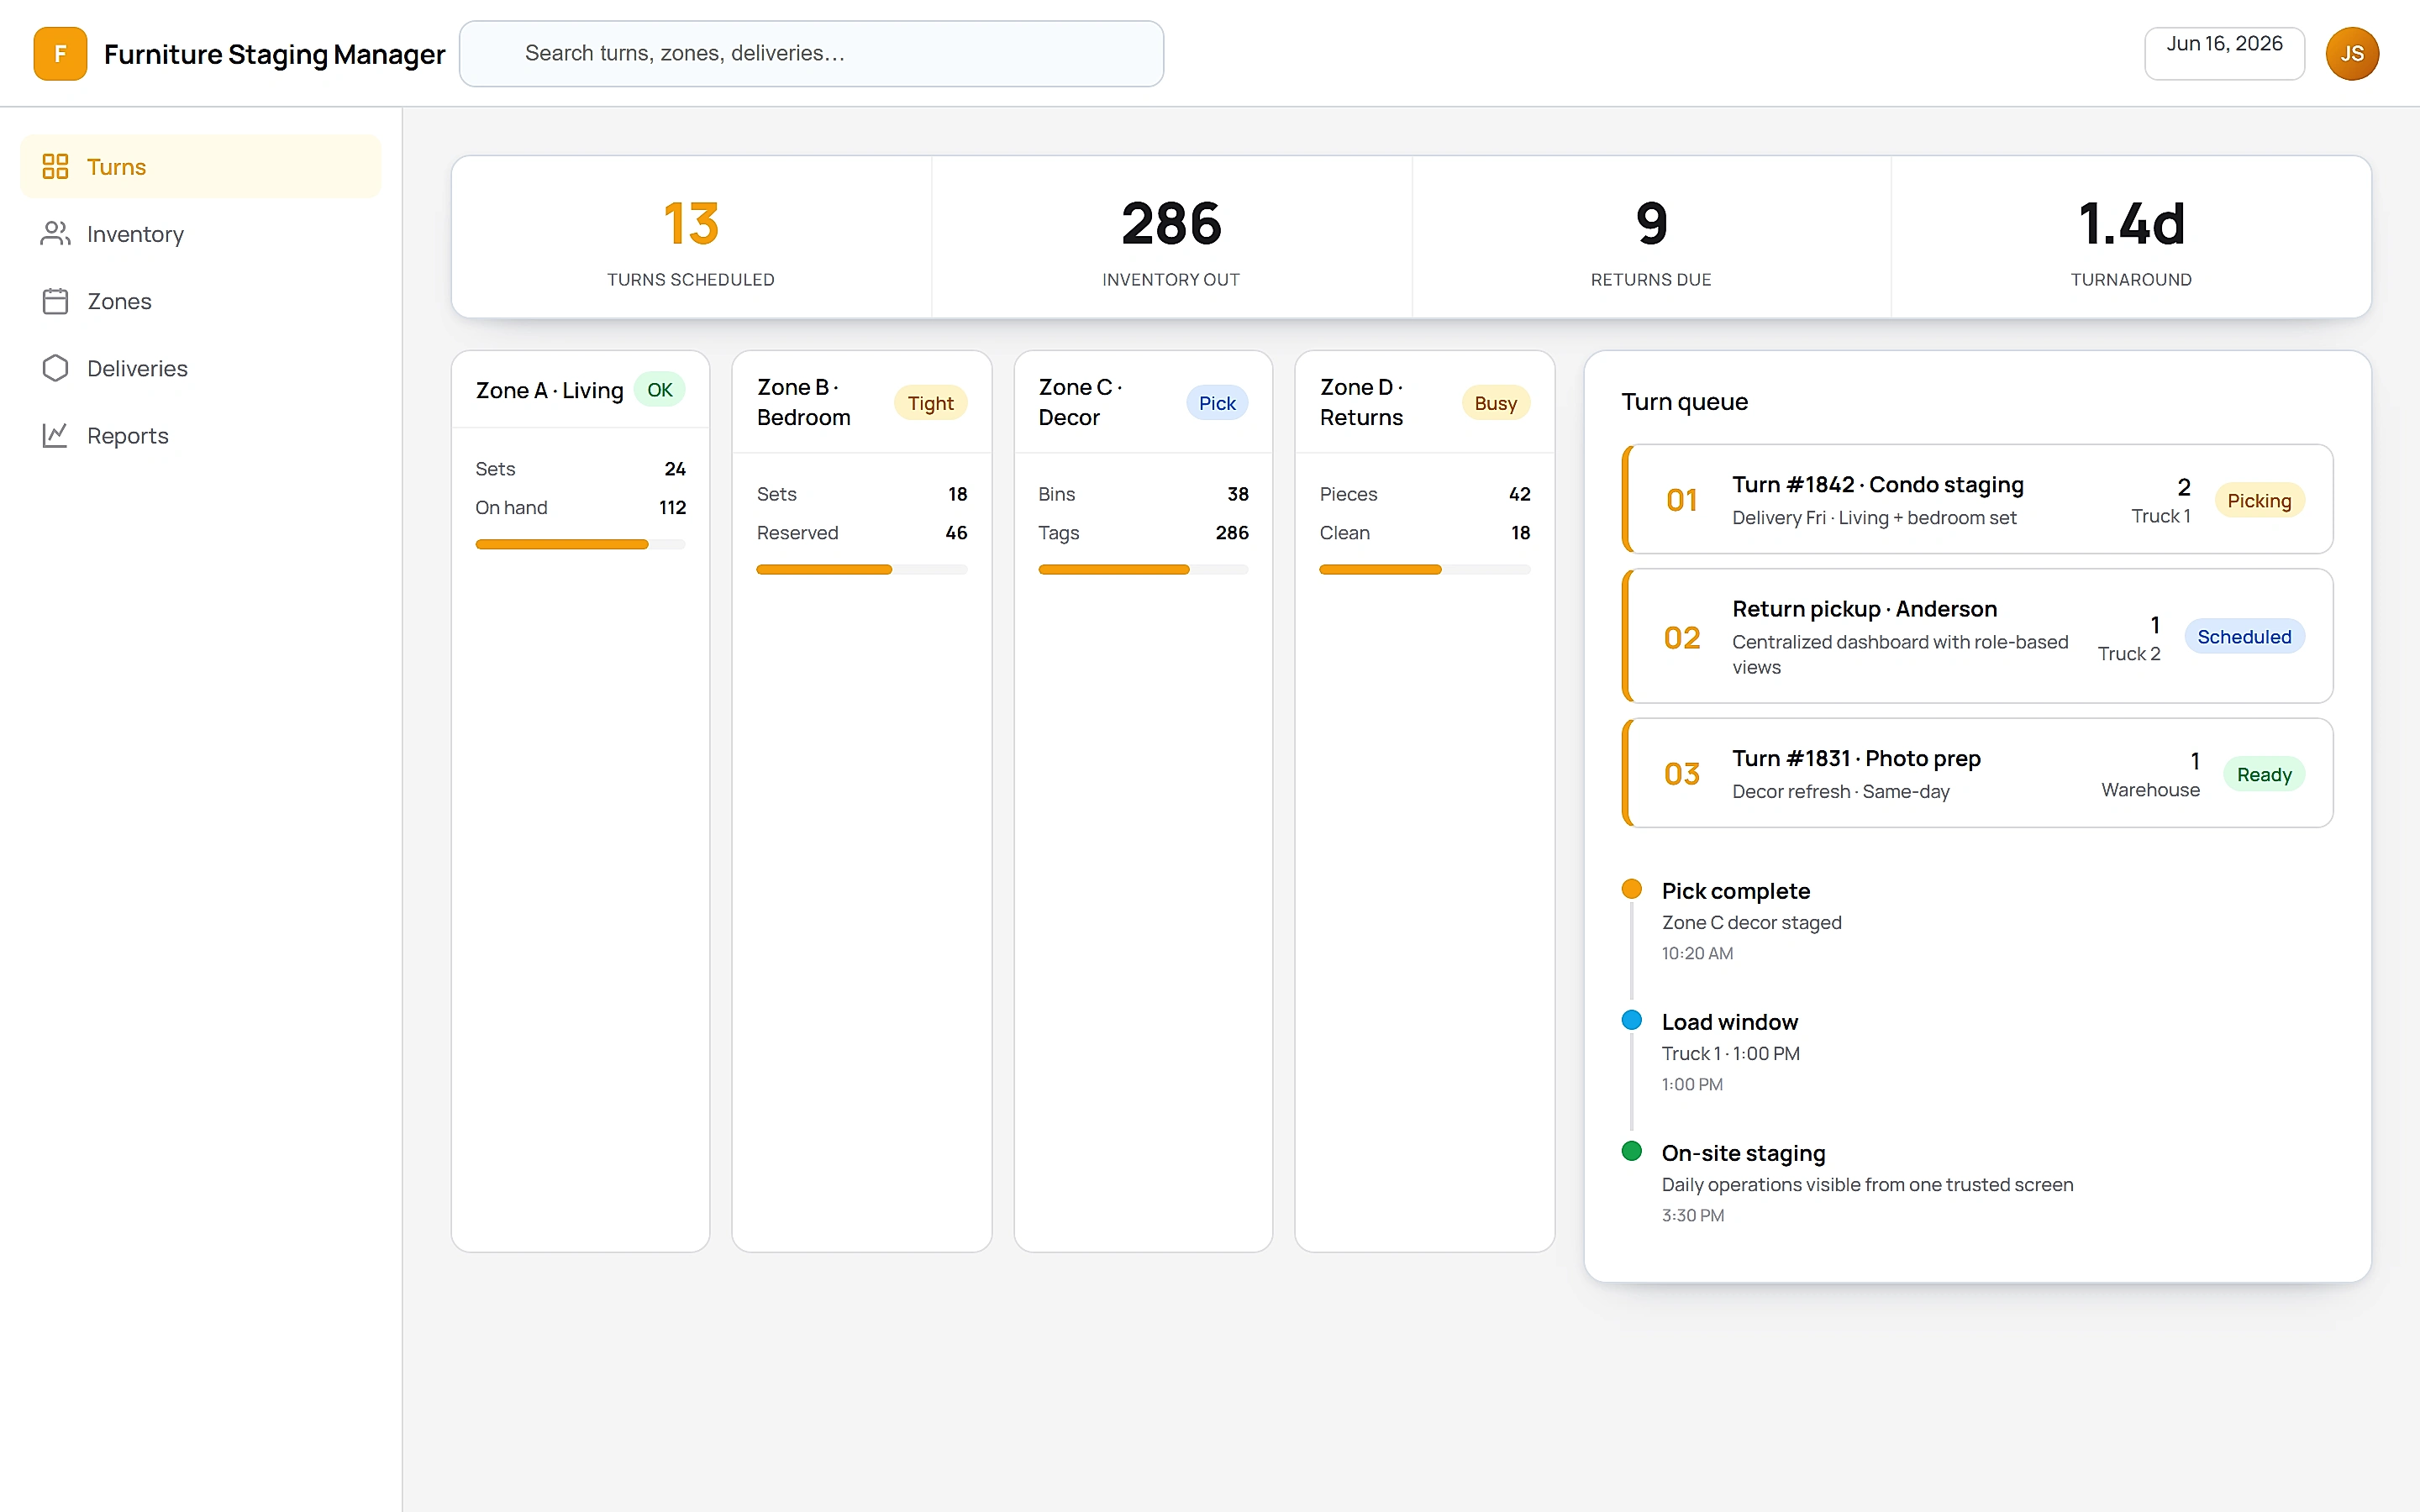2420x1512 pixels.
Task: Open the Reports page
Action: [x=201, y=435]
